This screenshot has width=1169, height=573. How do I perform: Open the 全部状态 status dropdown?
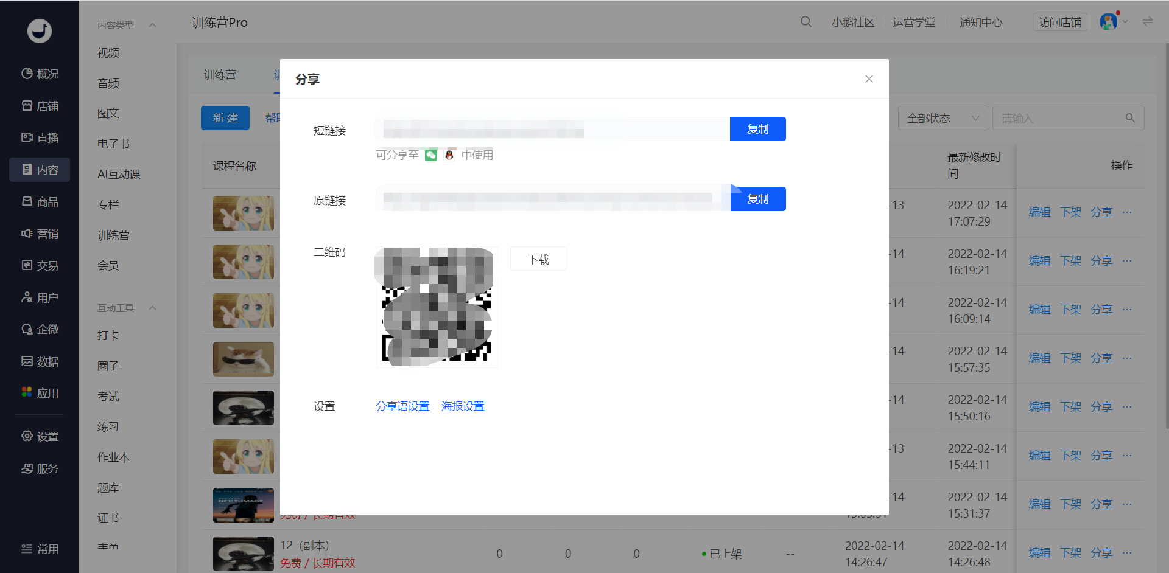tap(943, 118)
